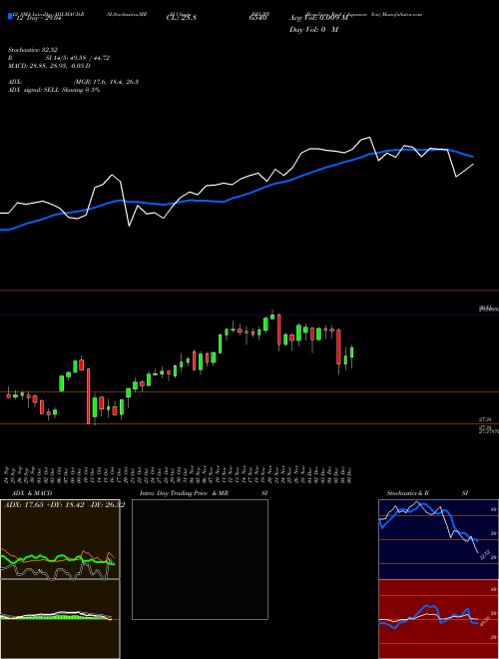Open the blue Stochastics mini chart

(438, 539)
